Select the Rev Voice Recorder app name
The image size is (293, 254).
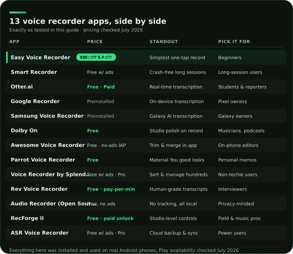click(39, 189)
